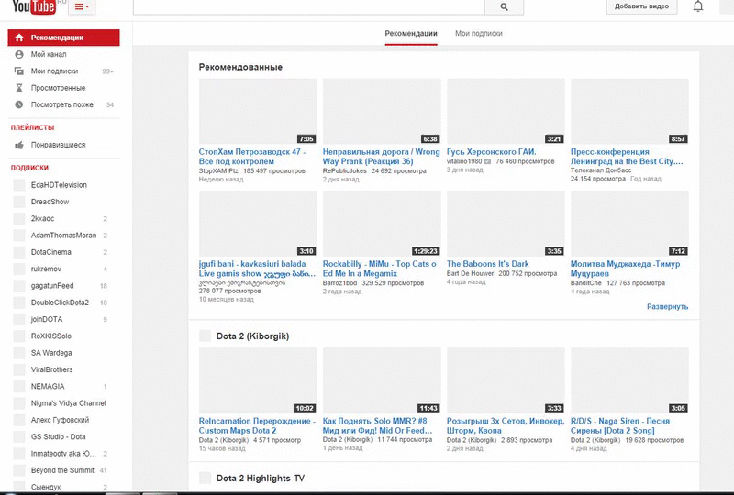Open video Гусь Херсонского ГАИ title
Image resolution: width=734 pixels, height=495 pixels.
point(492,152)
